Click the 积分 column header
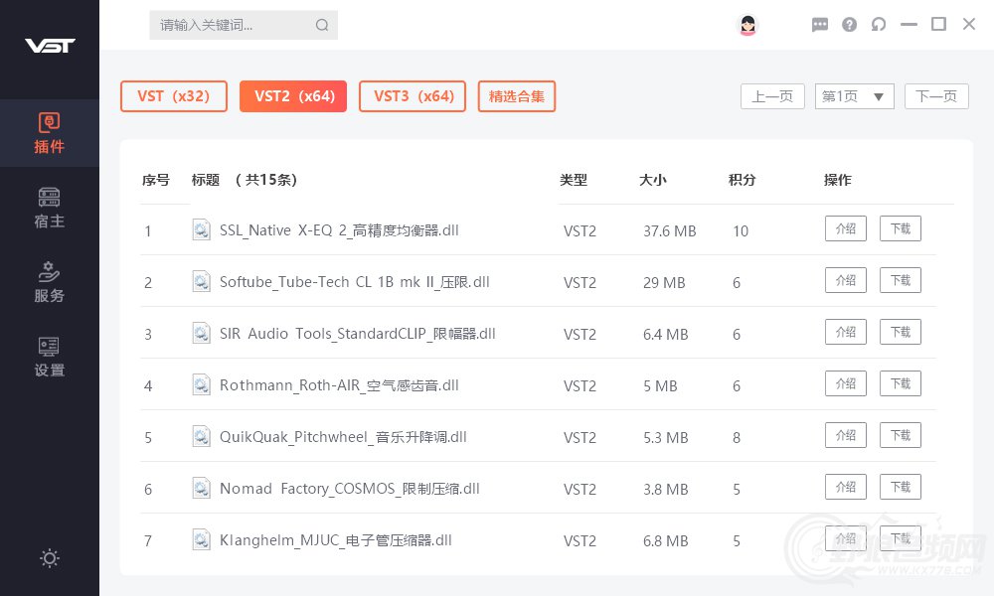The width and height of the screenshot is (994, 596). 743,180
